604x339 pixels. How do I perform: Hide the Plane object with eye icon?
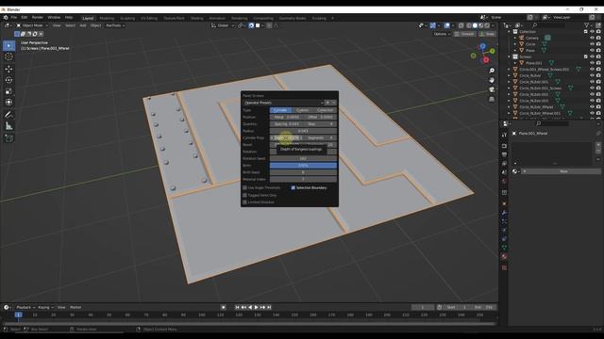point(592,50)
